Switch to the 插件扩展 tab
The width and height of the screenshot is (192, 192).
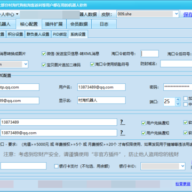54,24
